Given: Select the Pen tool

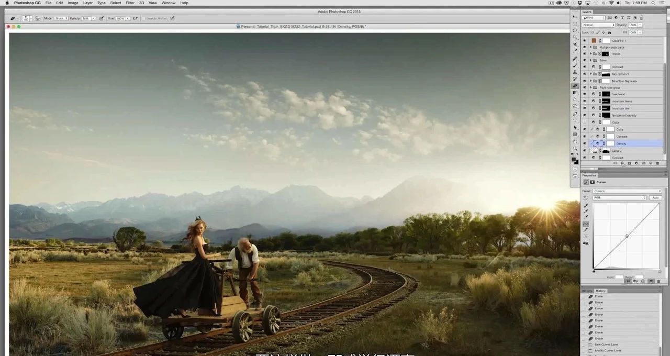Looking at the screenshot, I should tap(576, 114).
